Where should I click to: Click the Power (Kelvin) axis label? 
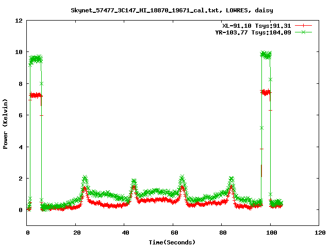(5, 124)
